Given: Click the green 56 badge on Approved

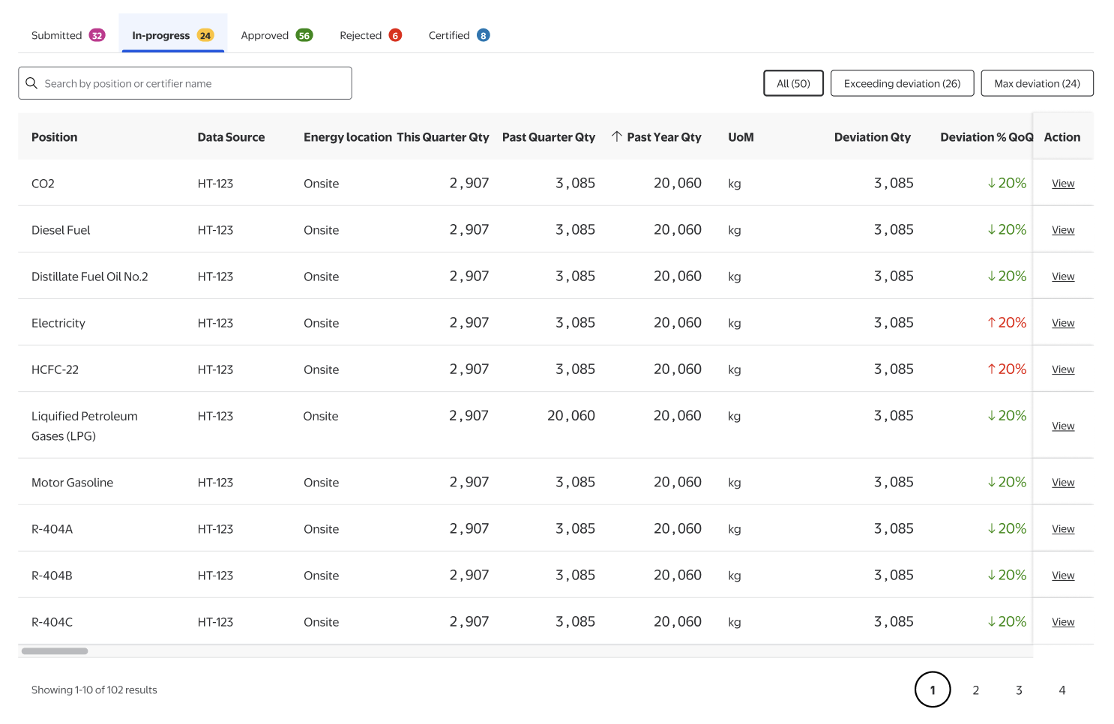Looking at the screenshot, I should coord(304,35).
